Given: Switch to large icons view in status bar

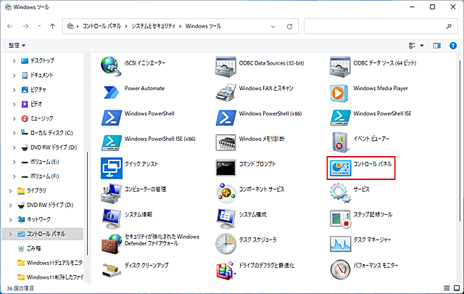Looking at the screenshot, I should pos(457,288).
